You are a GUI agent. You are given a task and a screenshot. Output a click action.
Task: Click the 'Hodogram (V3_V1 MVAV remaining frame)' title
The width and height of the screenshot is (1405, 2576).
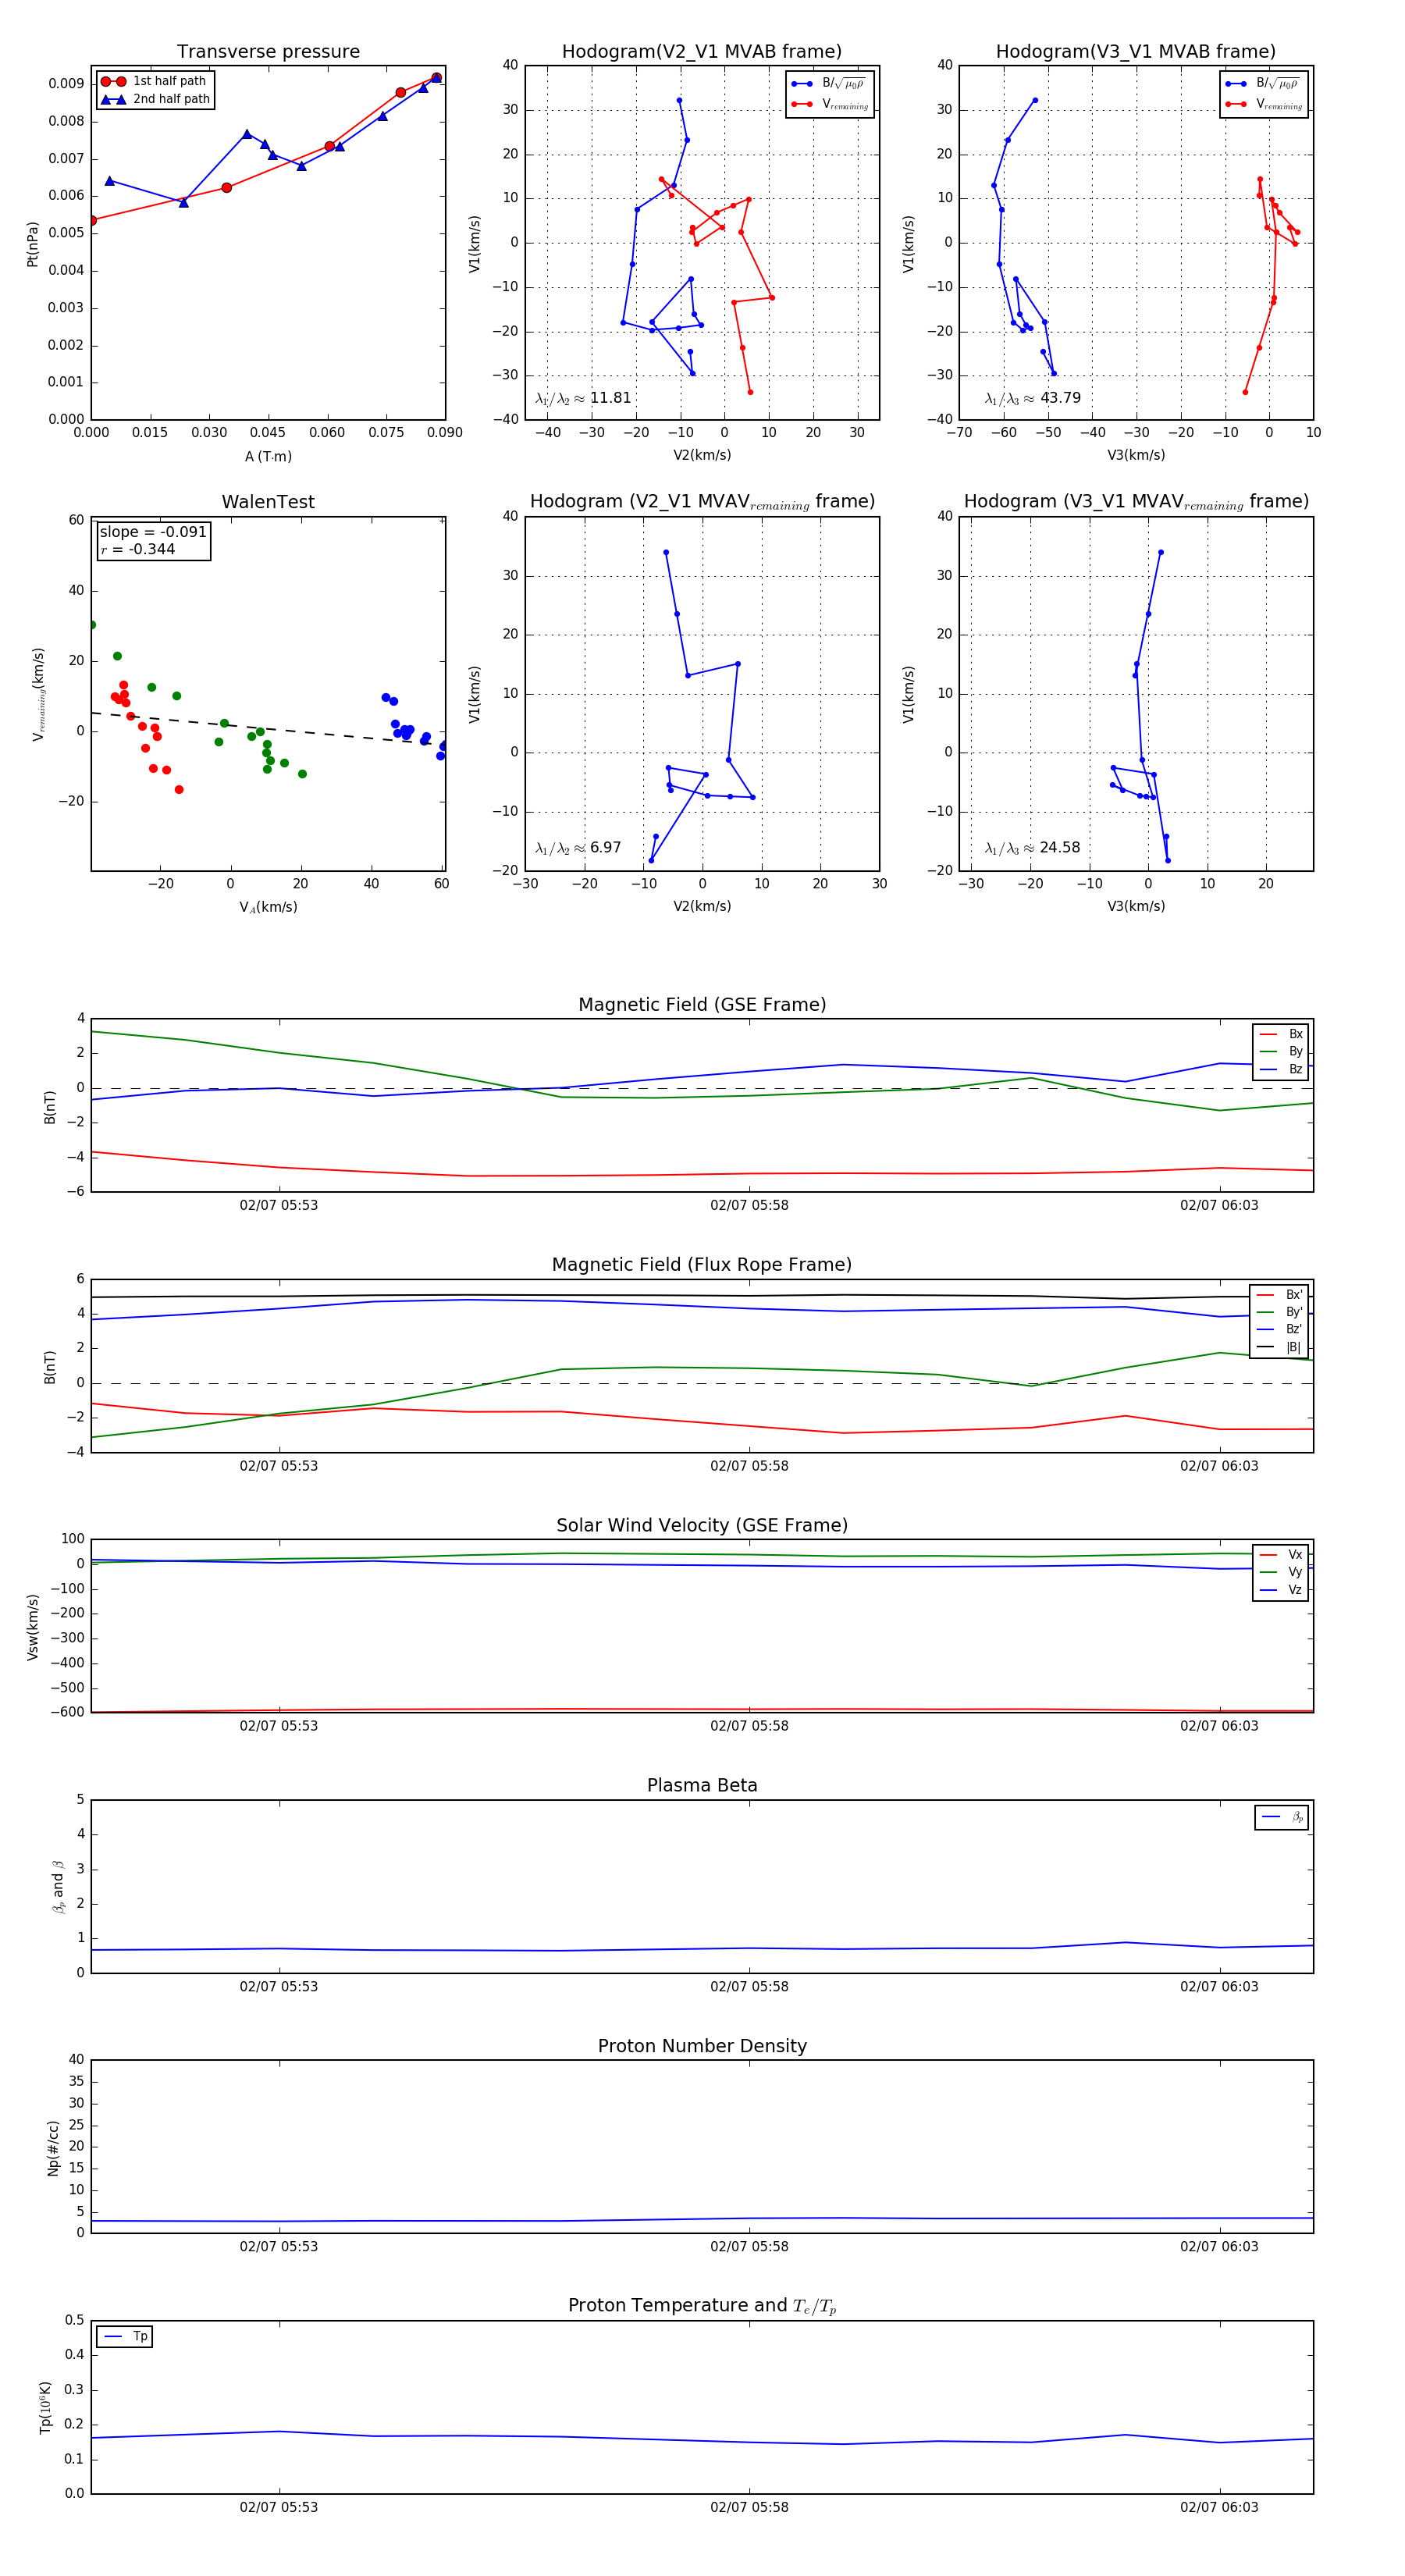[x=1136, y=502]
